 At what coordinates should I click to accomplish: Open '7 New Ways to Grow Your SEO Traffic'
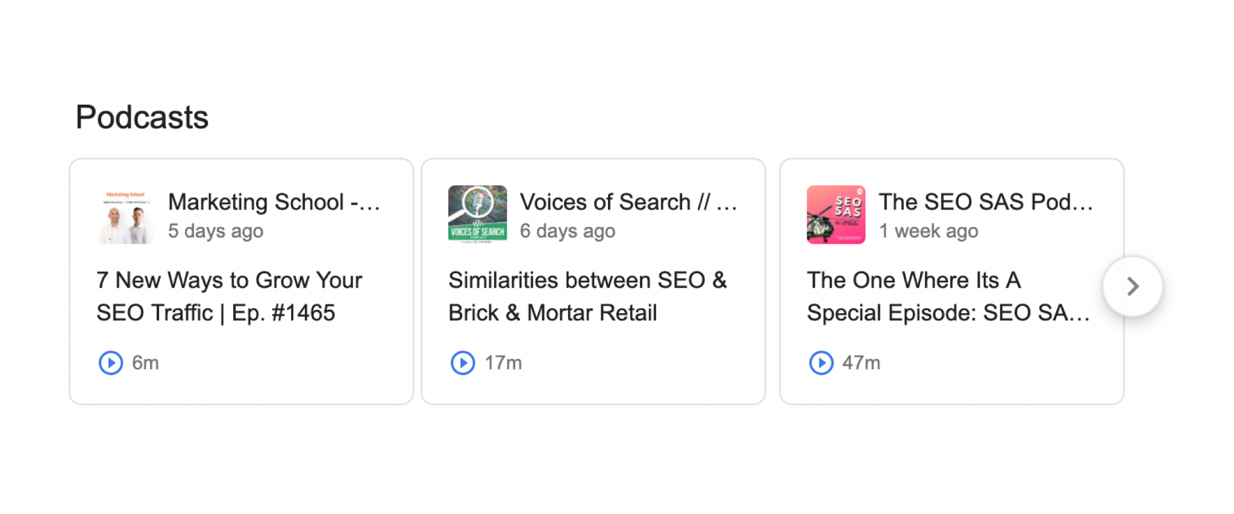click(x=229, y=296)
